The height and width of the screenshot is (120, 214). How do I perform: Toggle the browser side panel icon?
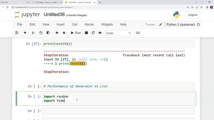pos(207,7)
